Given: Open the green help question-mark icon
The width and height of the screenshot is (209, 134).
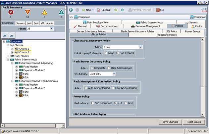Looking at the screenshot, I should pyautogui.click(x=116, y=10).
